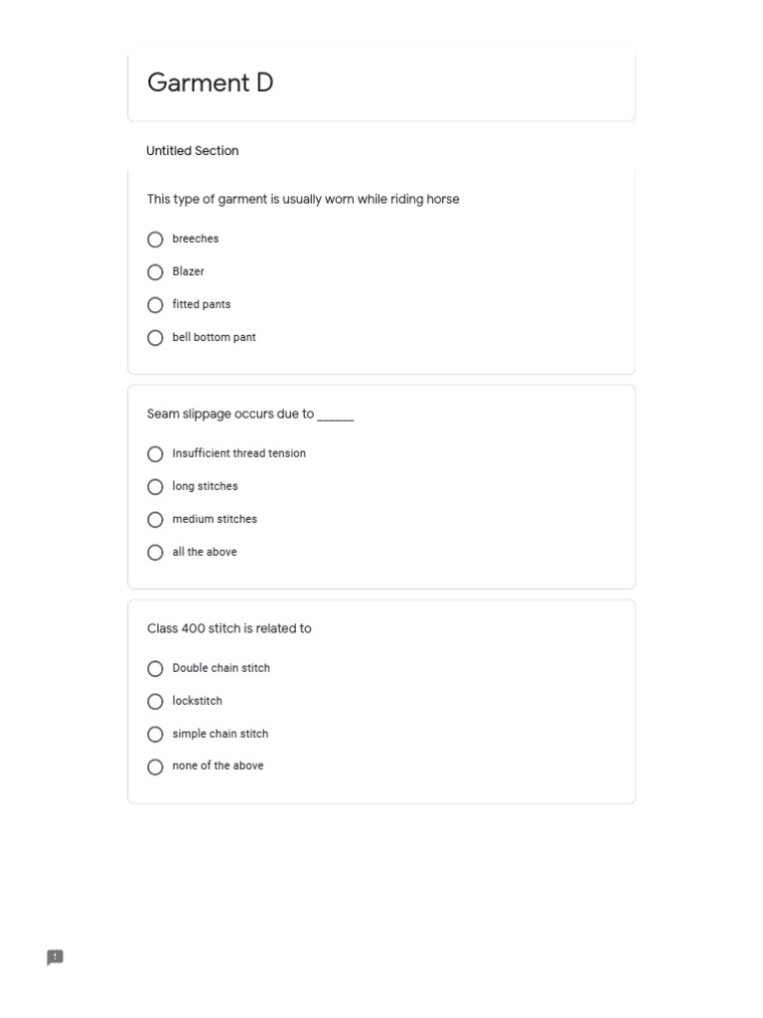Pick none of the above option

pyautogui.click(x=155, y=767)
